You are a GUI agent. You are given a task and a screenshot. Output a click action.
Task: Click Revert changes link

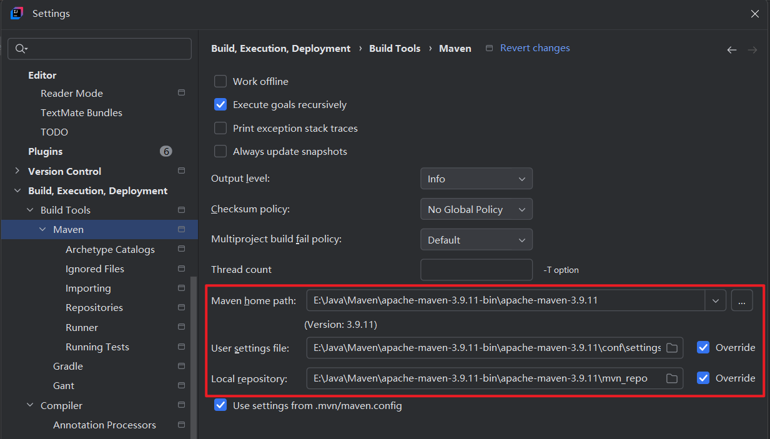coord(535,48)
